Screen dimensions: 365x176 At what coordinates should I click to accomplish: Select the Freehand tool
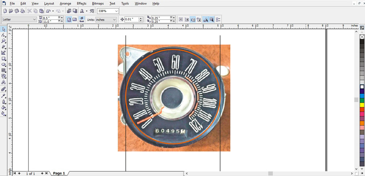pyautogui.click(x=4, y=47)
